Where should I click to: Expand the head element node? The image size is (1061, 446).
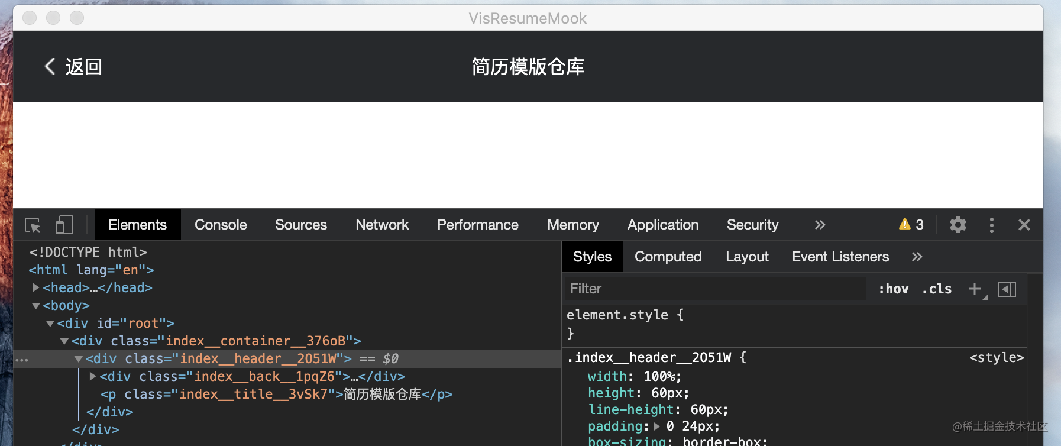pos(36,287)
